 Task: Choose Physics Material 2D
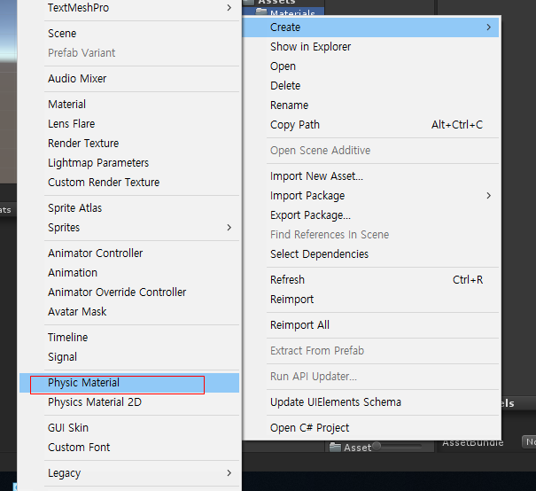pos(129,402)
